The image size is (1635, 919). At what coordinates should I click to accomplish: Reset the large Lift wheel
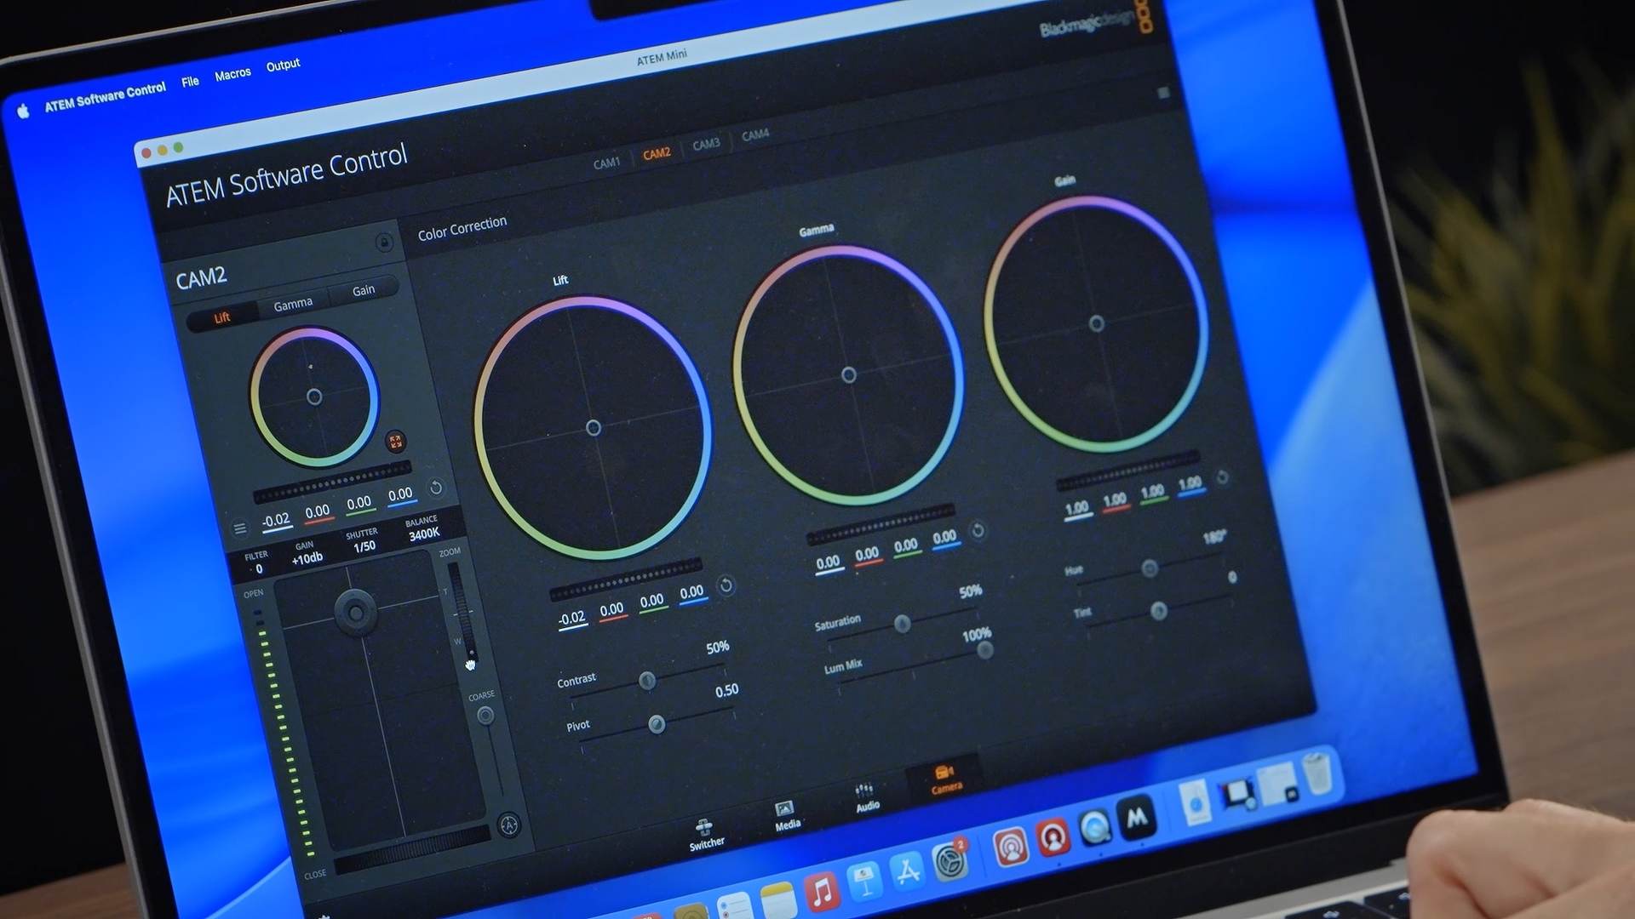pyautogui.click(x=726, y=585)
